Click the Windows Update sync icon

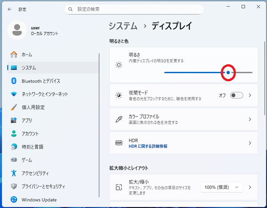coord(14,200)
